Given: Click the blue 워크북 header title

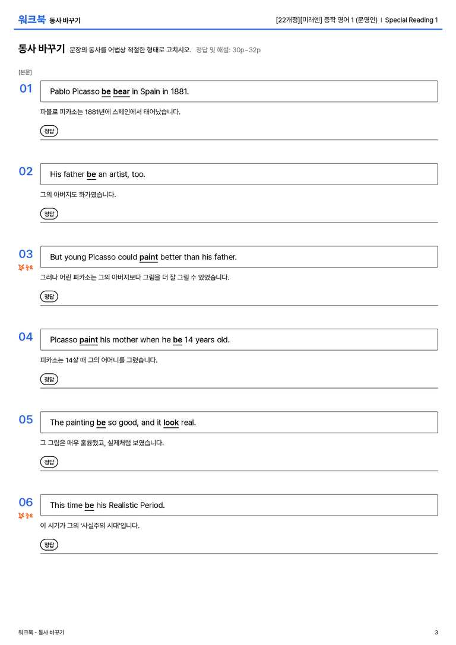Looking at the screenshot, I should point(31,20).
